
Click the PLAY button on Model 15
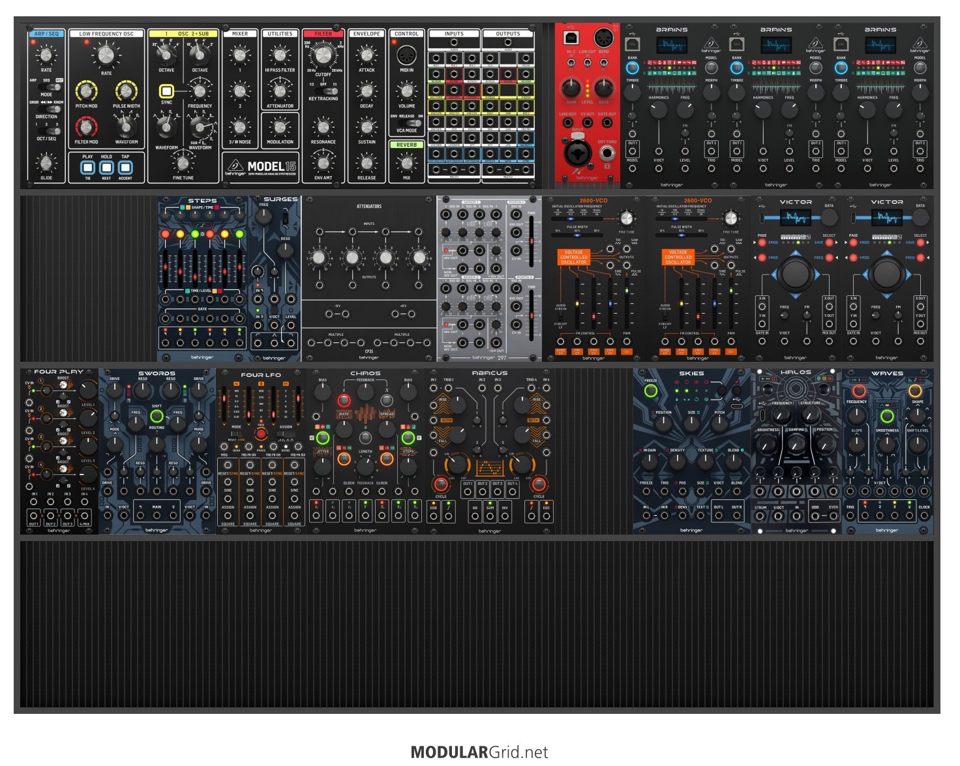(x=88, y=167)
